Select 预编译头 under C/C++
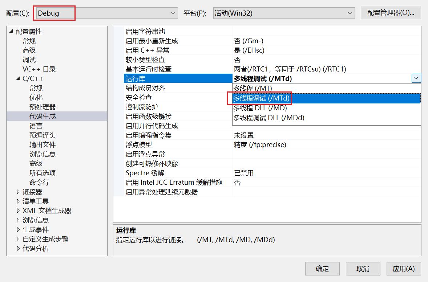The height and width of the screenshot is (282, 428). [x=43, y=135]
